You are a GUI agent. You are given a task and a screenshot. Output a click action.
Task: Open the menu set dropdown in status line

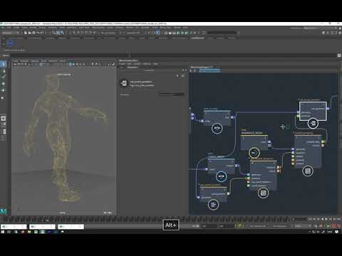[x=11, y=33]
